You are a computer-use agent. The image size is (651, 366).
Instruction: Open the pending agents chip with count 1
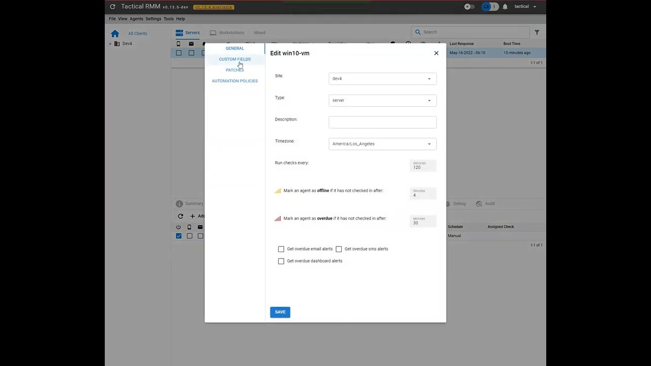[490, 7]
